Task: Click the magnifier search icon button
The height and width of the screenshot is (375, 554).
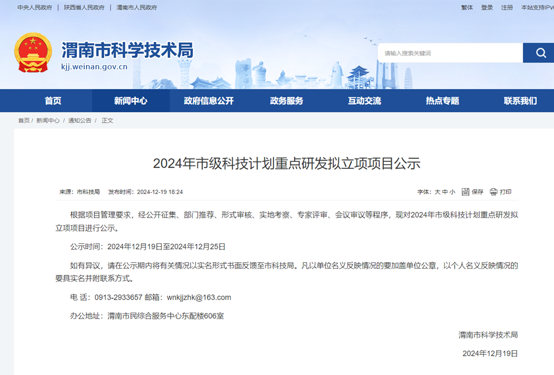Action: coord(540,53)
